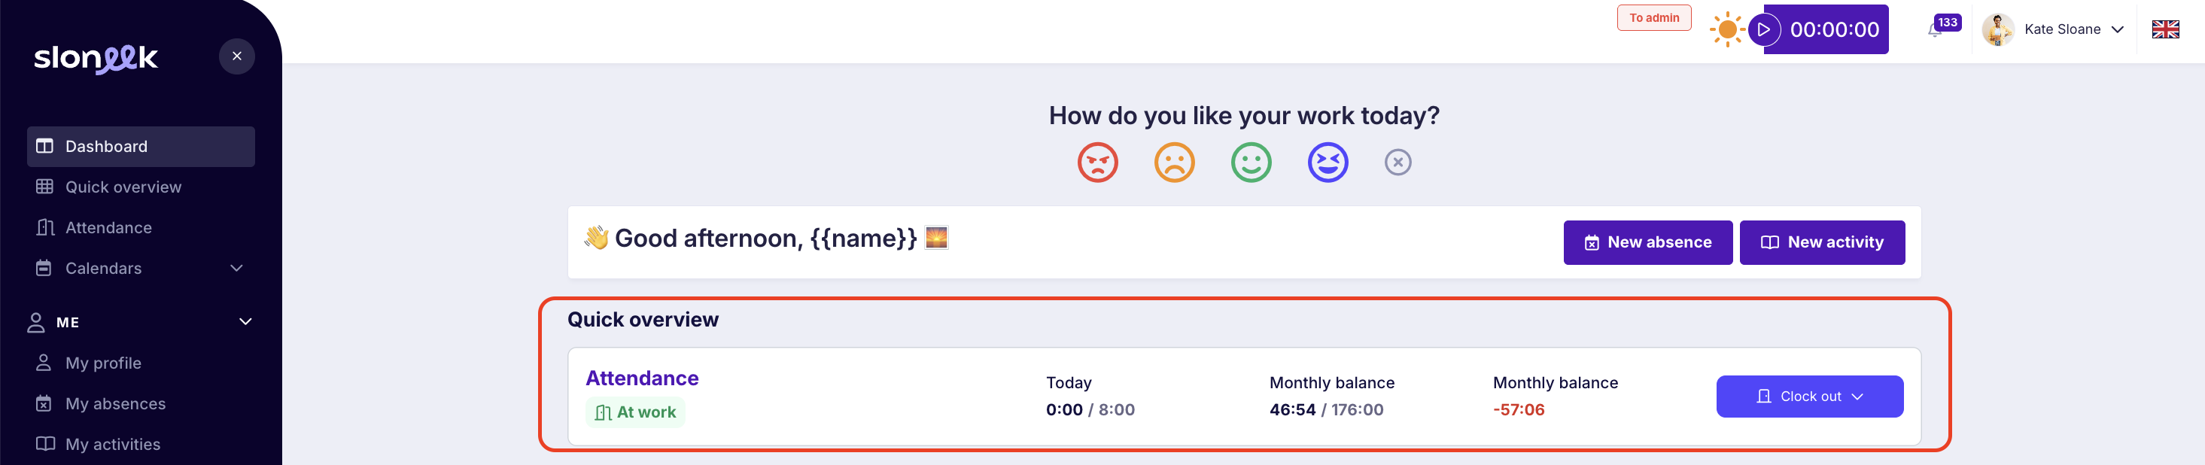Collapse the sidebar with X button

click(237, 56)
